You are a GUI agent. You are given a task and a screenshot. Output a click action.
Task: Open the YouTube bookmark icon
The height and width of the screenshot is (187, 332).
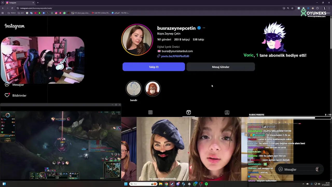(x=35, y=13)
